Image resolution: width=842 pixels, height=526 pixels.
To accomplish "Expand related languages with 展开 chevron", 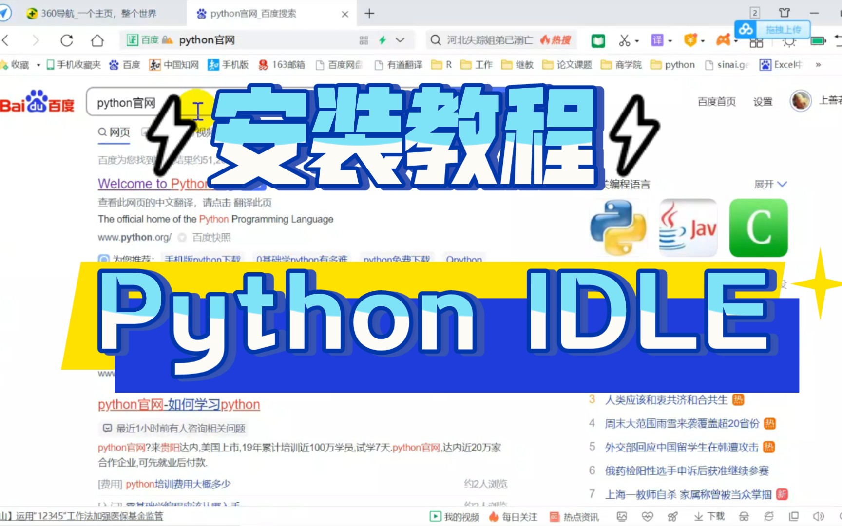I will [x=770, y=184].
